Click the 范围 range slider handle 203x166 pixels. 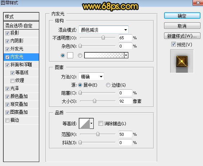98,134
